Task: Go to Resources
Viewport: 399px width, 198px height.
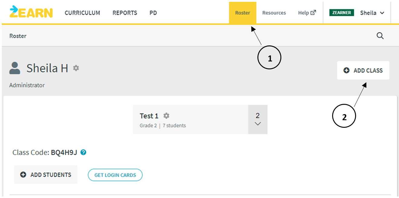Action: click(274, 13)
